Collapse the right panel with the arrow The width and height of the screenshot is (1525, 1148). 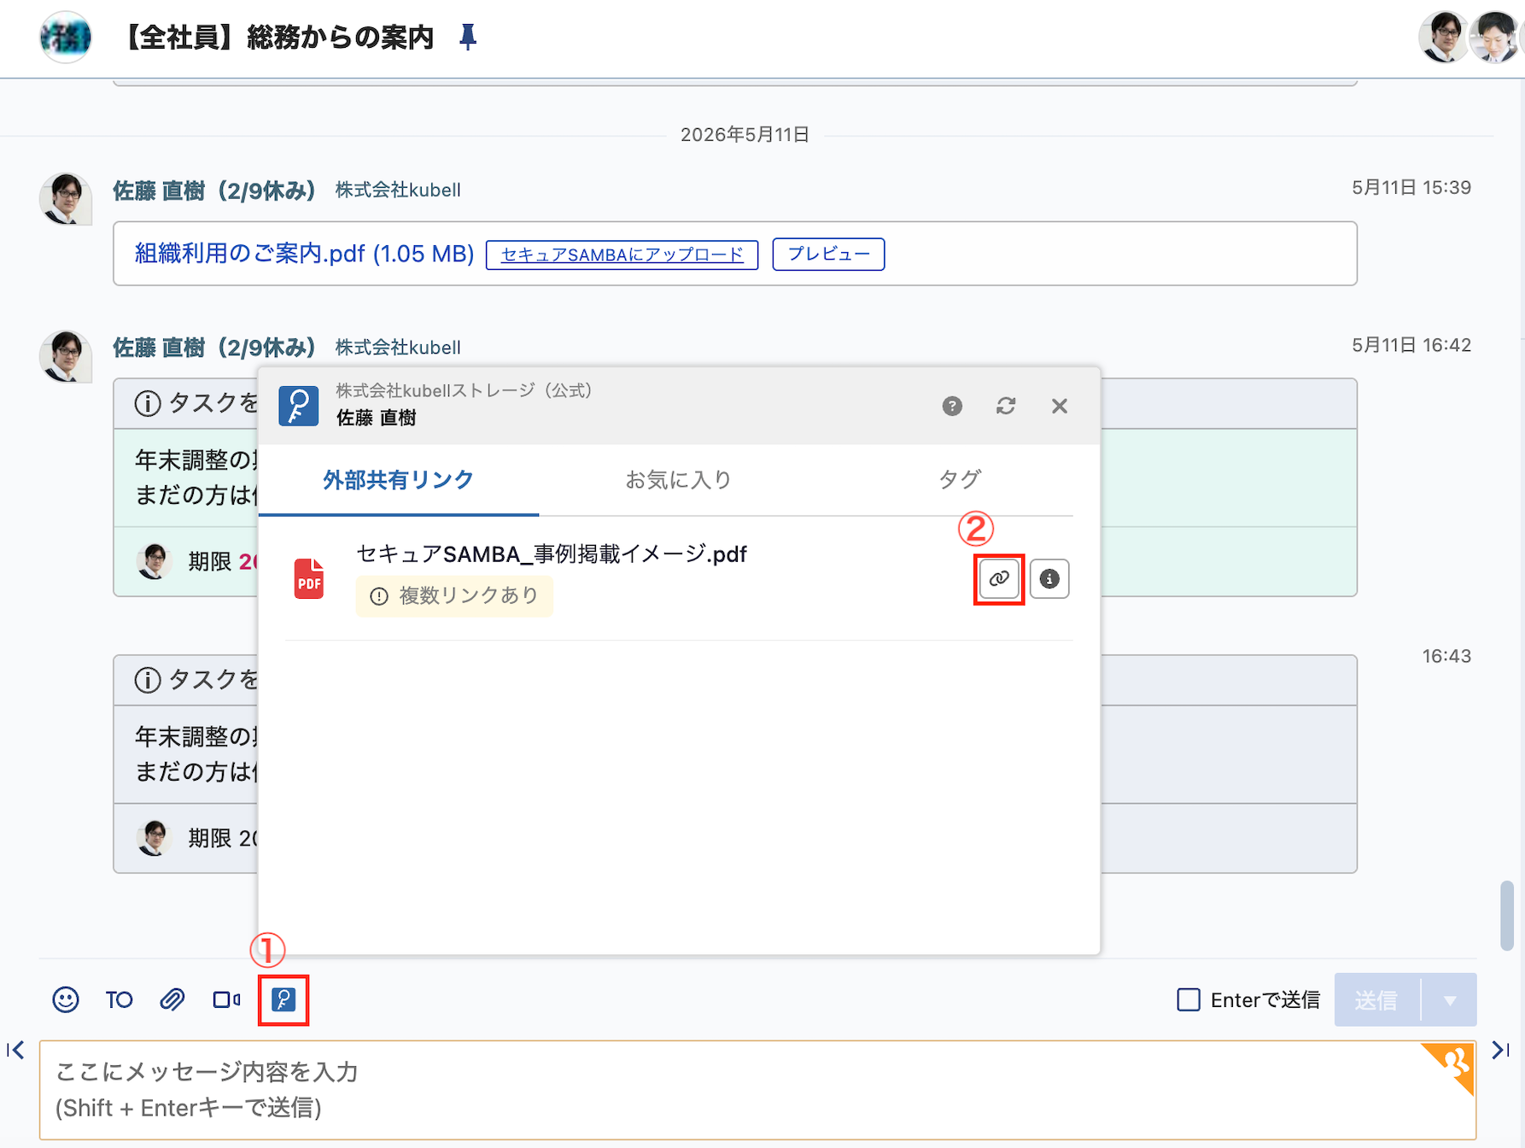[1500, 1050]
